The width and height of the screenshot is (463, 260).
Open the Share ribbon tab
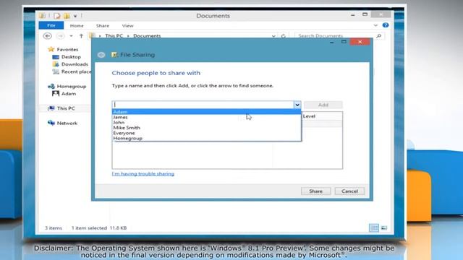pos(103,26)
